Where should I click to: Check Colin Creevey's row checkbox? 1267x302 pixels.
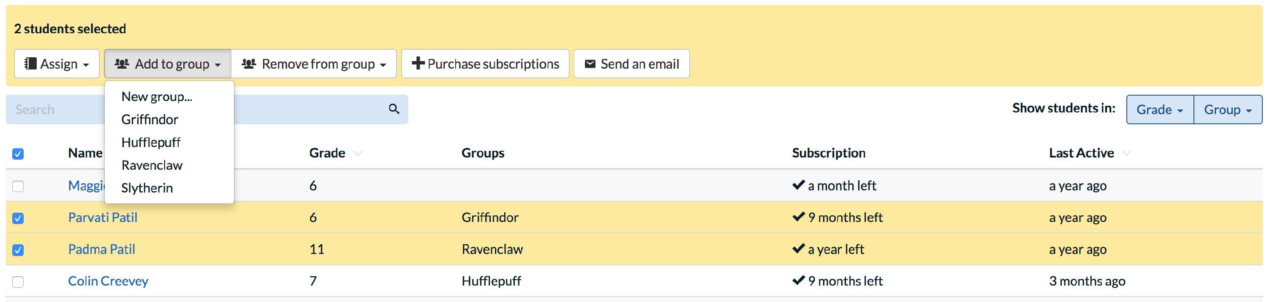tap(18, 282)
